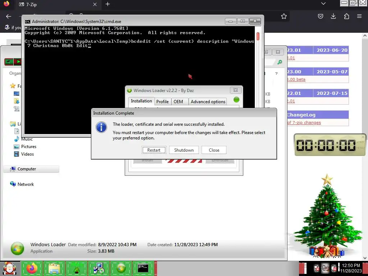Expand Firefox list all tabs chevron
Image resolution: width=368 pixels, height=276 pixels.
point(323,4)
